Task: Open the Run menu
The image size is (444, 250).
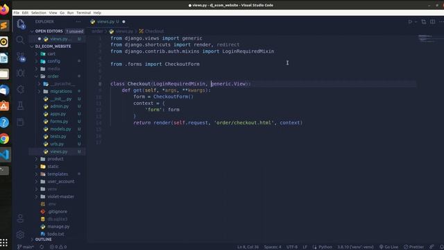Action: pyautogui.click(x=70, y=12)
